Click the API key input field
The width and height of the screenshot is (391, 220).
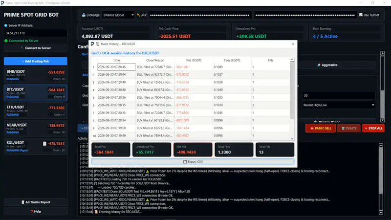click(199, 15)
